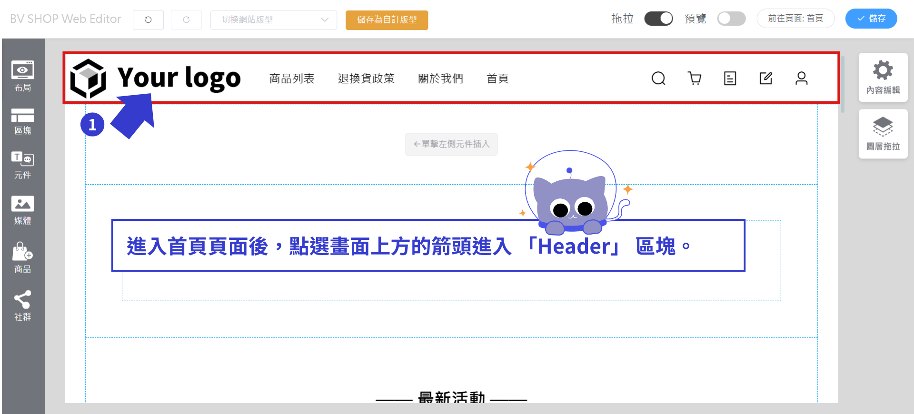Click the blue 儲存 save button
This screenshot has width=914, height=414.
(x=871, y=19)
